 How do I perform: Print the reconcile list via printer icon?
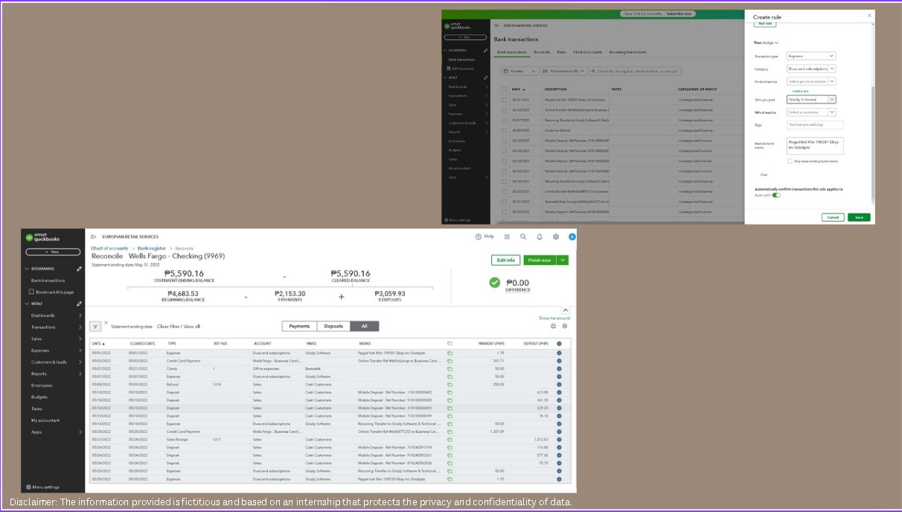point(553,326)
